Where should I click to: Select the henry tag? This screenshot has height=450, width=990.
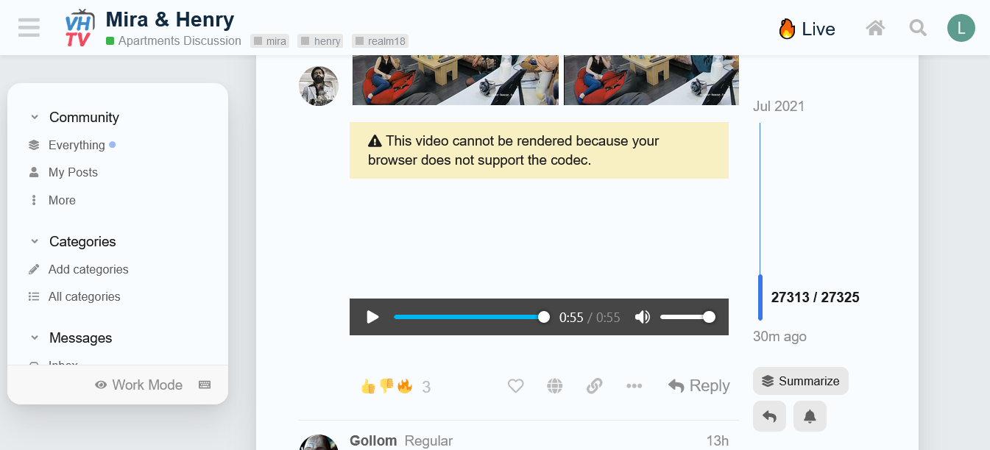click(320, 41)
